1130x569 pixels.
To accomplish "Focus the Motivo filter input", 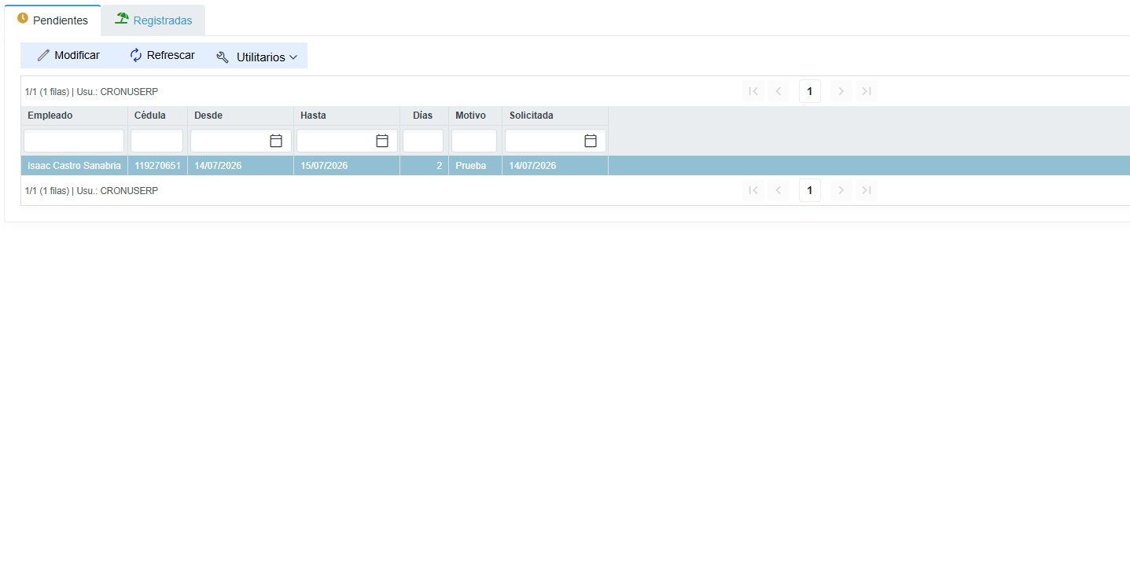I will point(474,141).
